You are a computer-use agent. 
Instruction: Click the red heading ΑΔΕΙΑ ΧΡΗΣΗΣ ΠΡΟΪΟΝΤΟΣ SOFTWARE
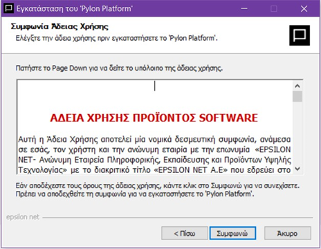[x=154, y=118]
